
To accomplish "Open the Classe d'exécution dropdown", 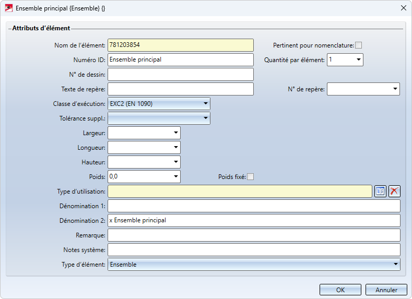I will click(x=205, y=103).
